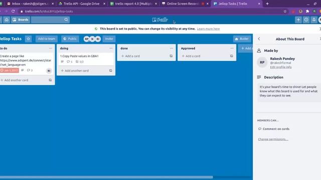Click the Rakesh Pandey name
This screenshot has width=321, height=180.
(x=282, y=58)
